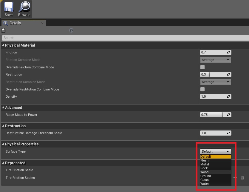
Task: Switch to the Details tab
Action: (16, 23)
